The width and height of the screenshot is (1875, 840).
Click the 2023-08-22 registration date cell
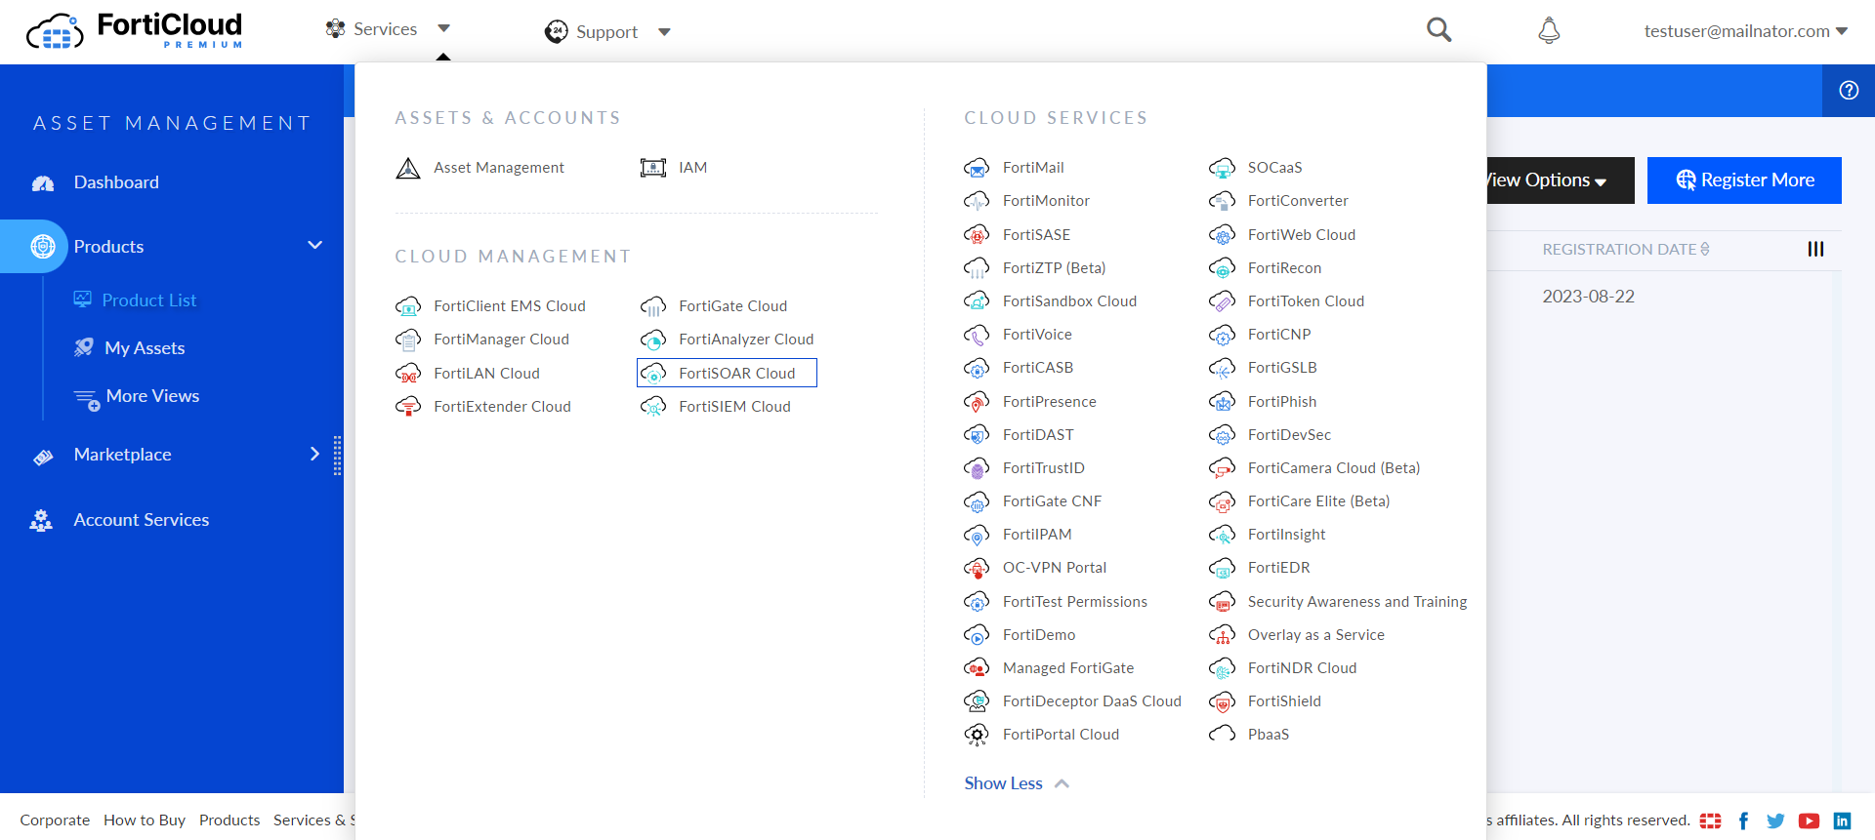click(1588, 297)
